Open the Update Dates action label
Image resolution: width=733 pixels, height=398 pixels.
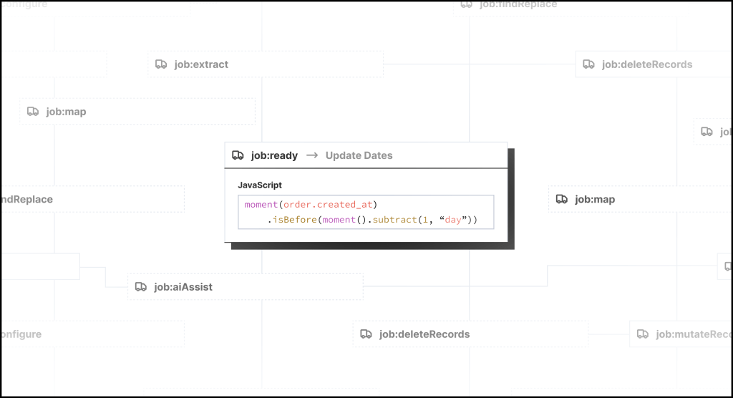click(359, 155)
